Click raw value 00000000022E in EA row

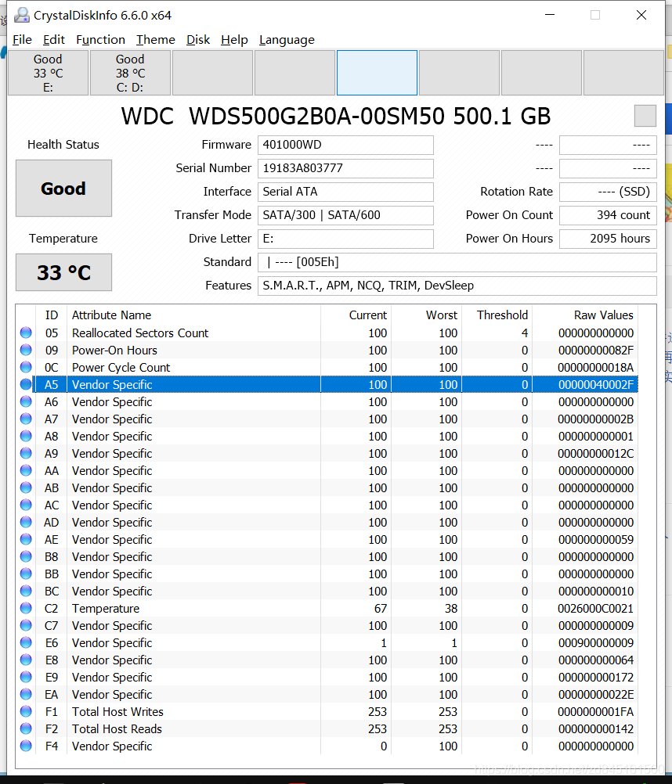595,695
